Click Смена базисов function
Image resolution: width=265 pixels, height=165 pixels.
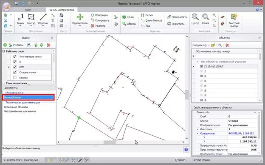tap(152, 20)
